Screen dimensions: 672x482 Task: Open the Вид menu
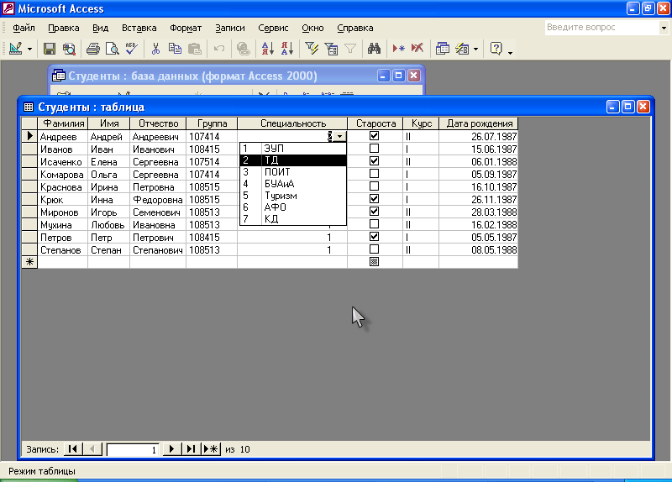pyautogui.click(x=100, y=28)
